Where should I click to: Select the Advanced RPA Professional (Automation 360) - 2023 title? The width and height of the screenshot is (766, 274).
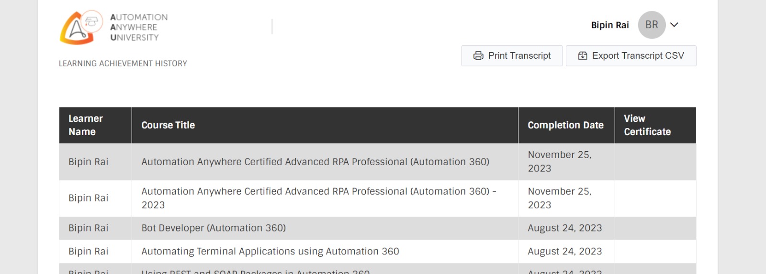[x=319, y=198]
